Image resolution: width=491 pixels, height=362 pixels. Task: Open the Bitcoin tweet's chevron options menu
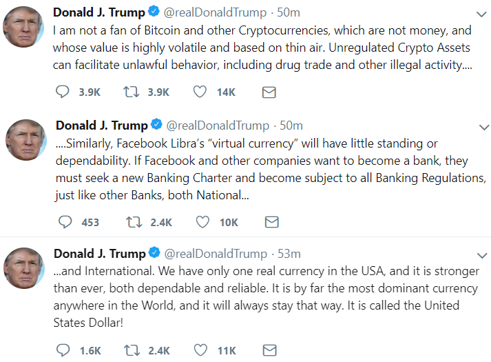coord(481,14)
